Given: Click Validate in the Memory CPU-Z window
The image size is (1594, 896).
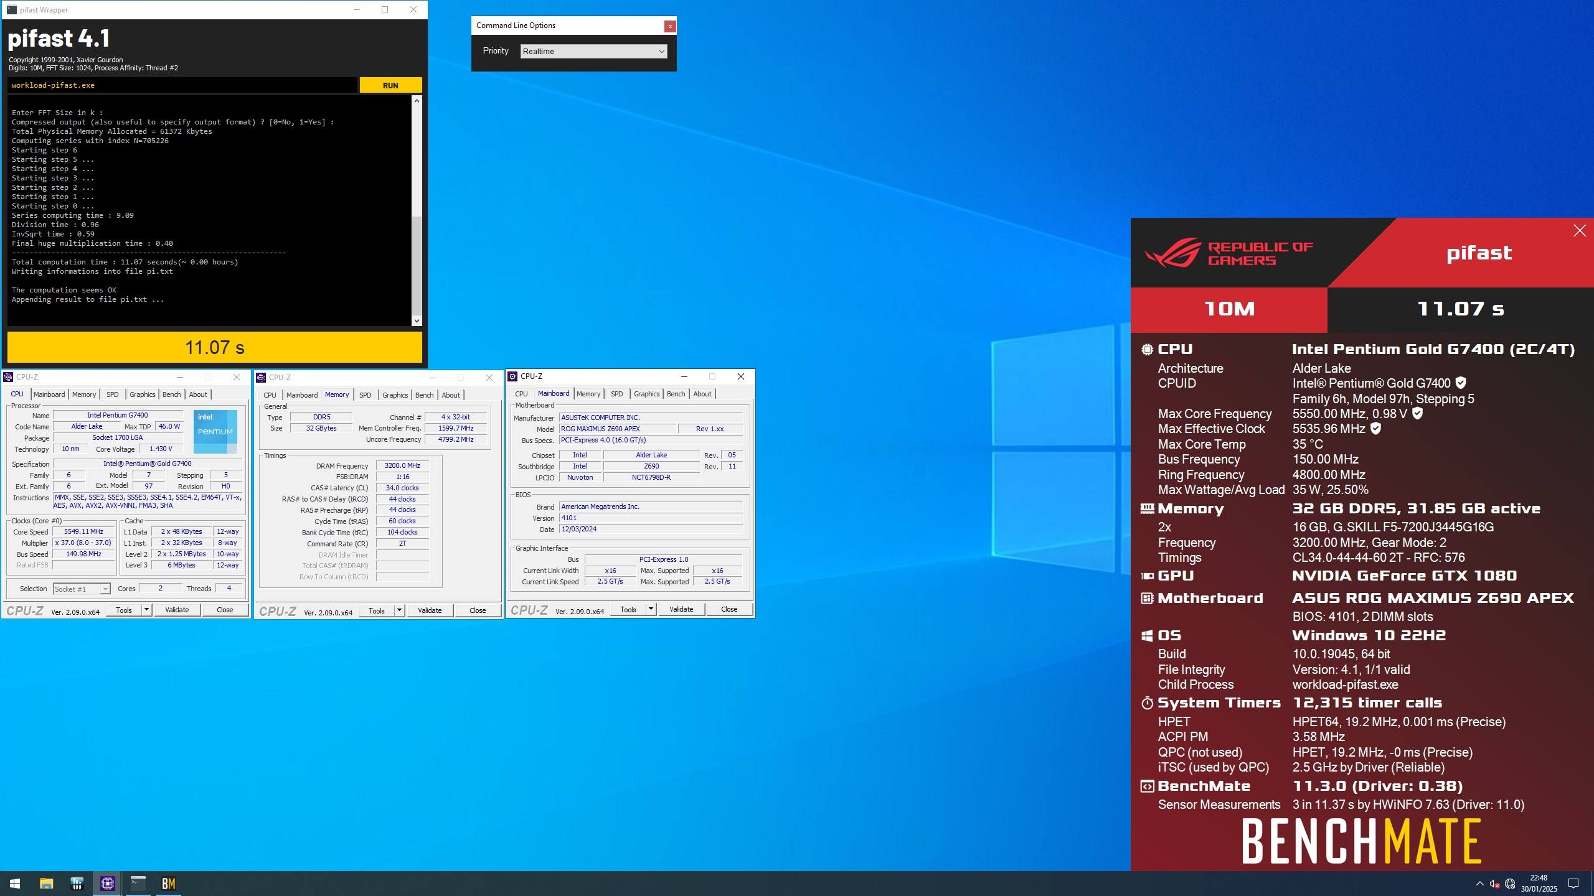Looking at the screenshot, I should 430,610.
